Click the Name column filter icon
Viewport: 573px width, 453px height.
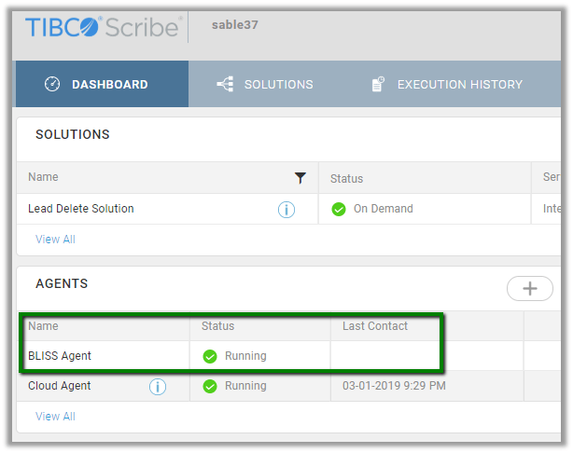(300, 177)
